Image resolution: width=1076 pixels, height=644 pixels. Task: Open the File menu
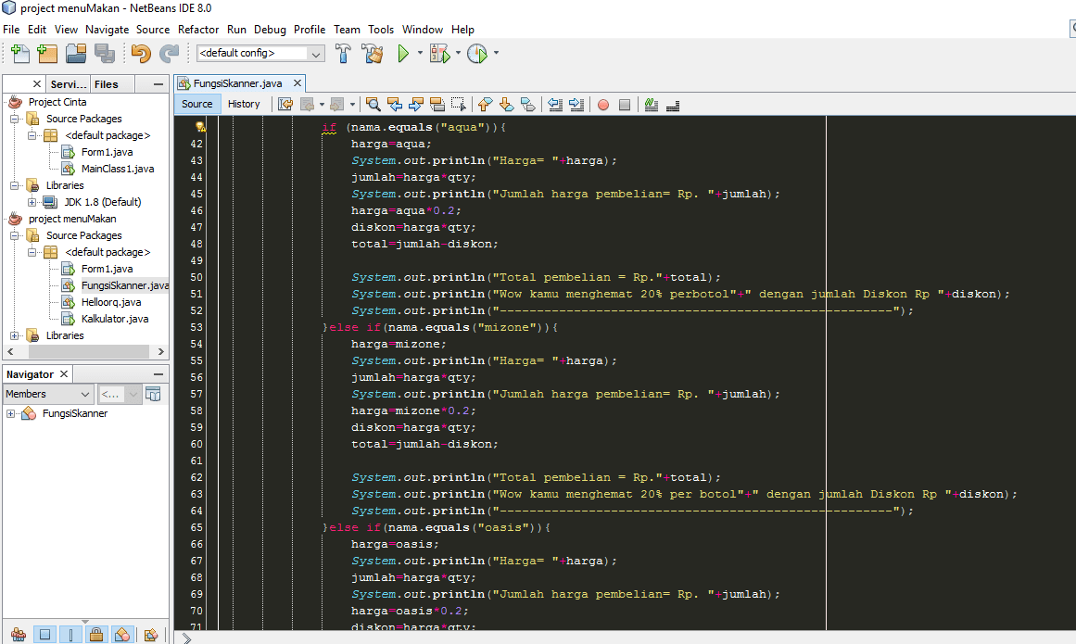11,30
